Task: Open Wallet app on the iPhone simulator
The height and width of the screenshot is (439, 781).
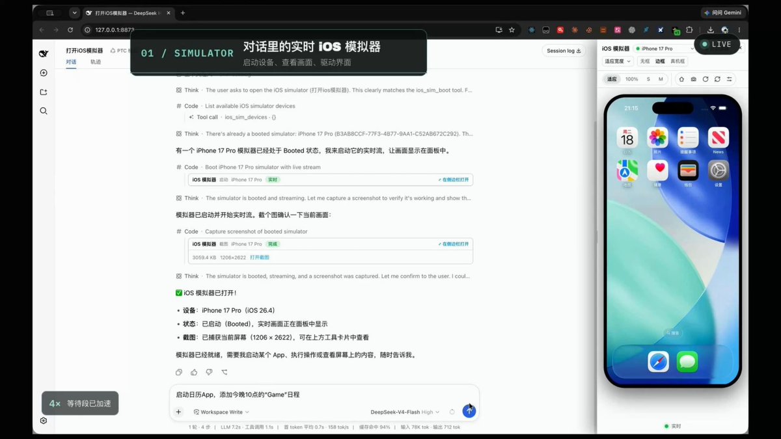Action: click(x=688, y=171)
